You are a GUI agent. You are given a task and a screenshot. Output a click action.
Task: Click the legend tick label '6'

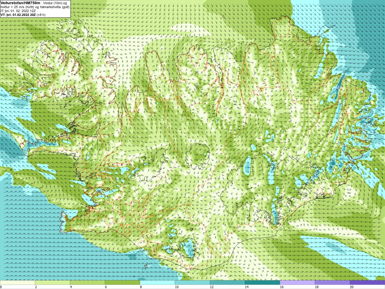click(106, 287)
